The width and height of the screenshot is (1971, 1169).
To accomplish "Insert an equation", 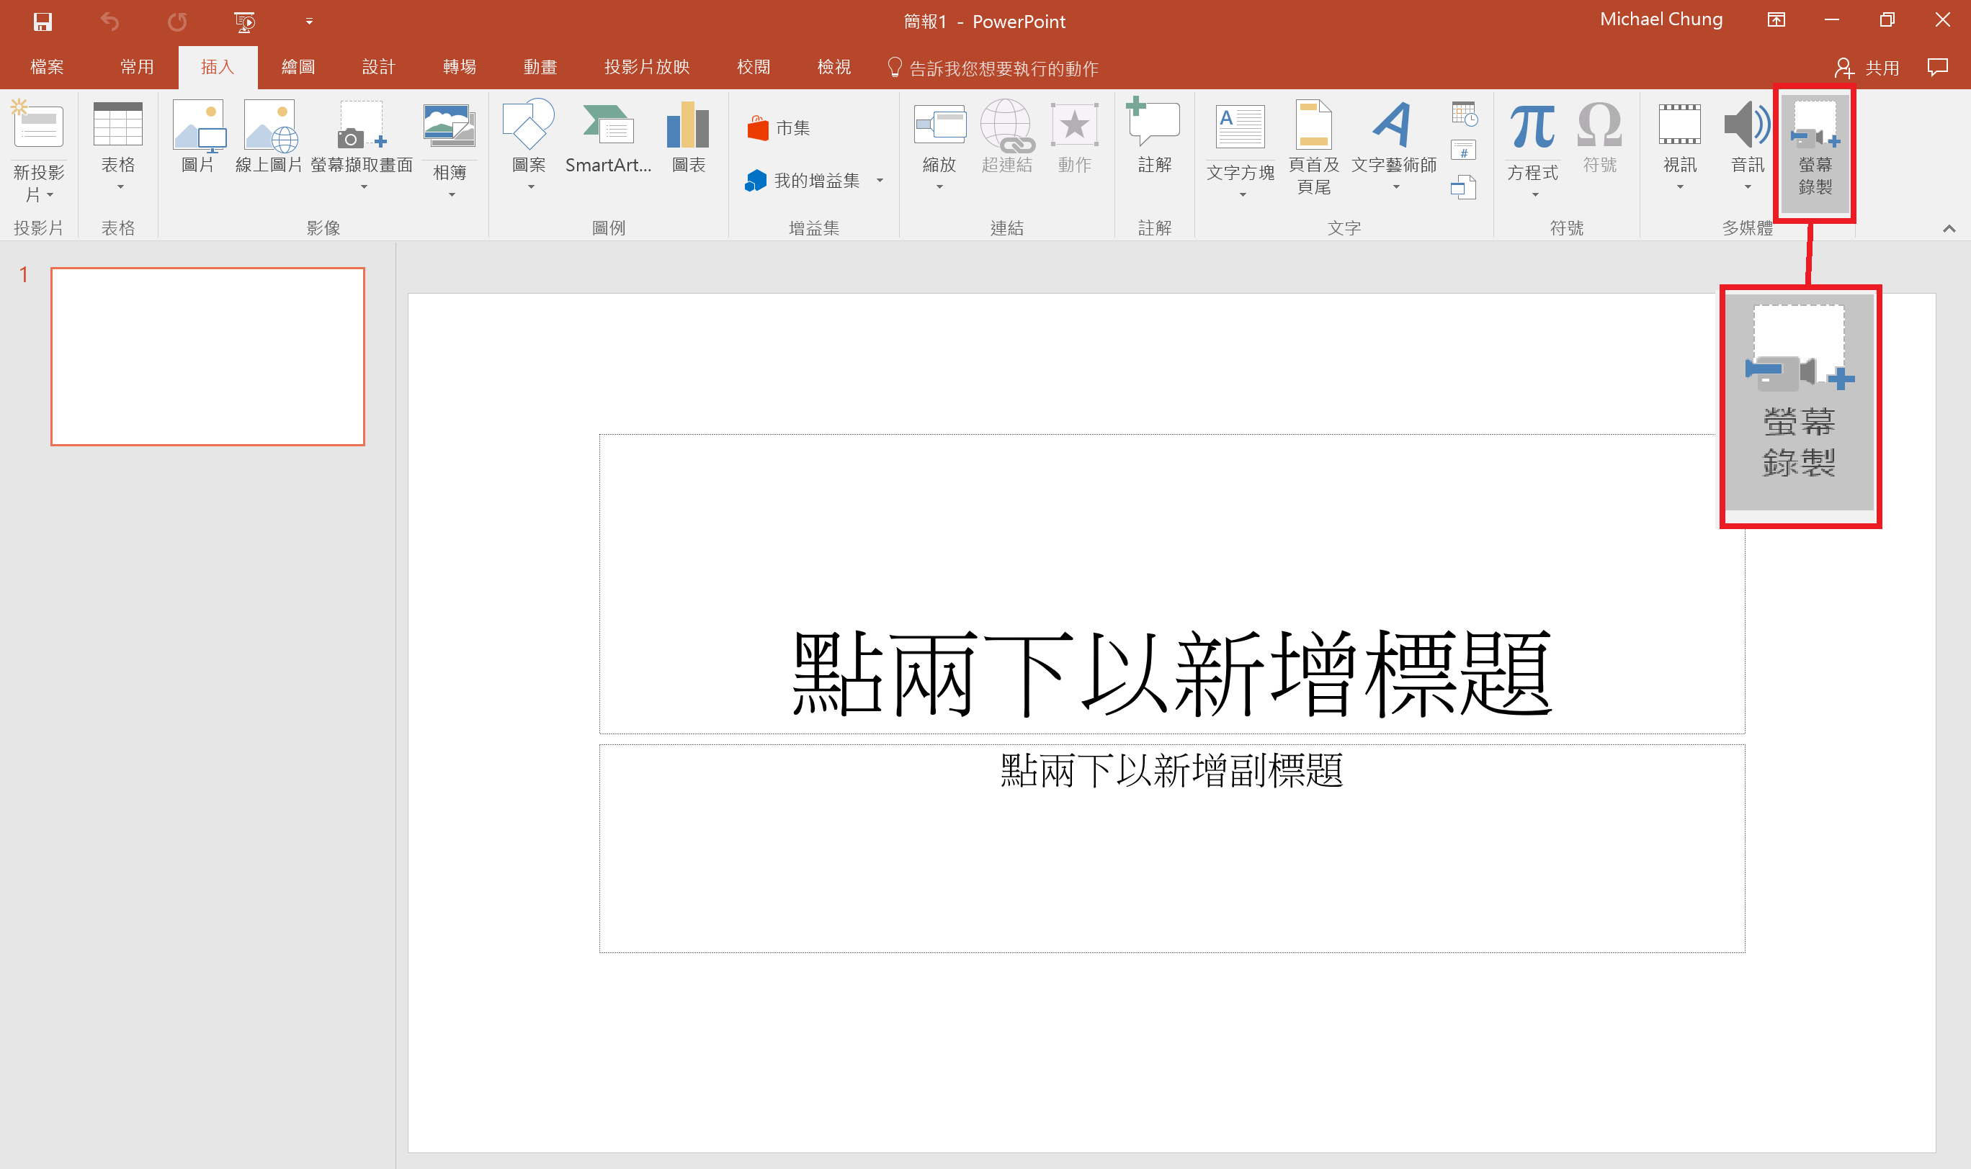I will click(1530, 142).
